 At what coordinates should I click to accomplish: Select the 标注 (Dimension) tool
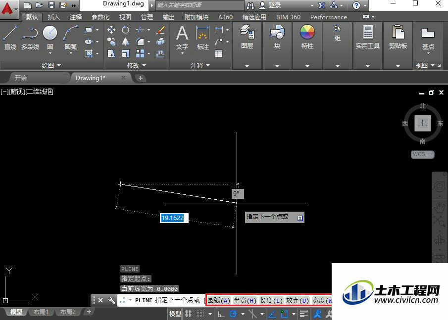point(203,37)
